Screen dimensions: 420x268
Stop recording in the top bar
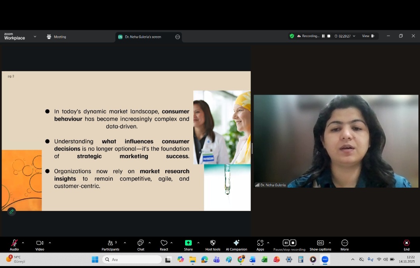pos(329,36)
